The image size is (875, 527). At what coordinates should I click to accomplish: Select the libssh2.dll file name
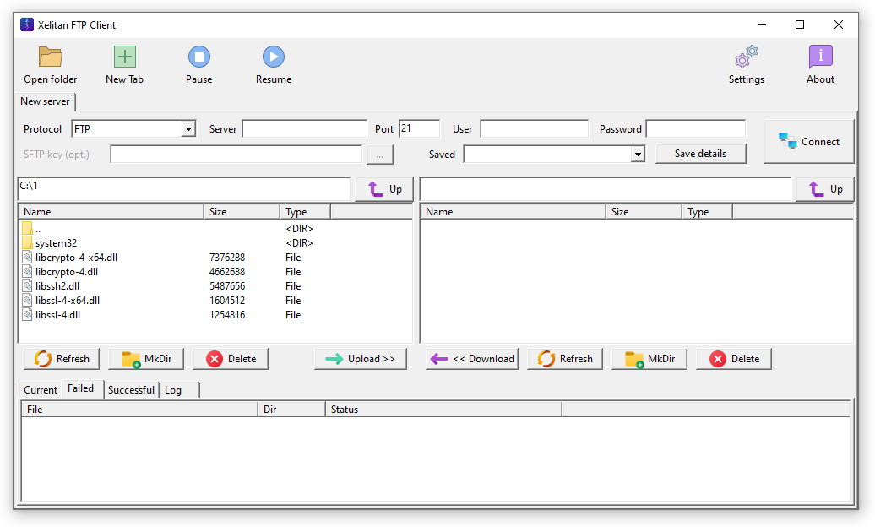pyautogui.click(x=57, y=285)
